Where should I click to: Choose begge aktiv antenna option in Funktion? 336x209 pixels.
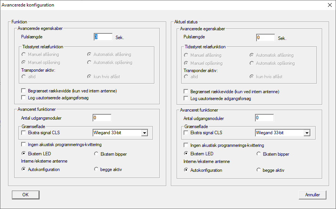(96, 170)
